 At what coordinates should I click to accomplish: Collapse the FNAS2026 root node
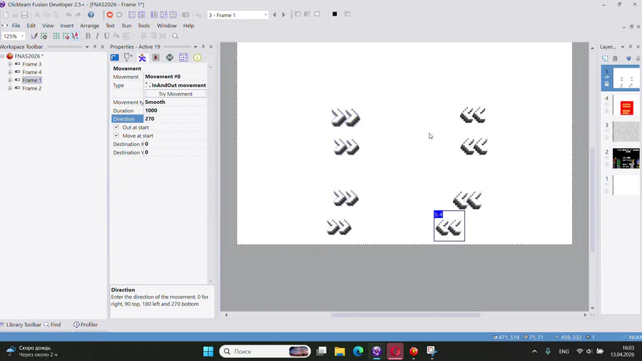point(2,56)
